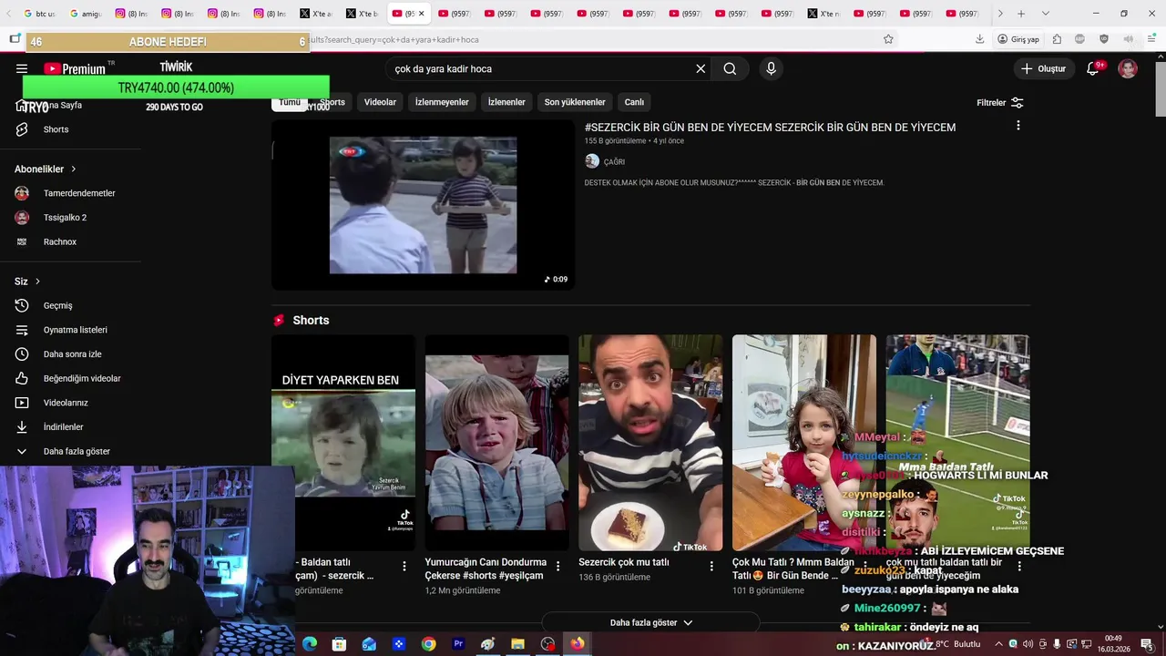This screenshot has height=656, width=1166.
Task: Open the #SEZERCİK BİR GÜN video title
Action: pos(770,128)
